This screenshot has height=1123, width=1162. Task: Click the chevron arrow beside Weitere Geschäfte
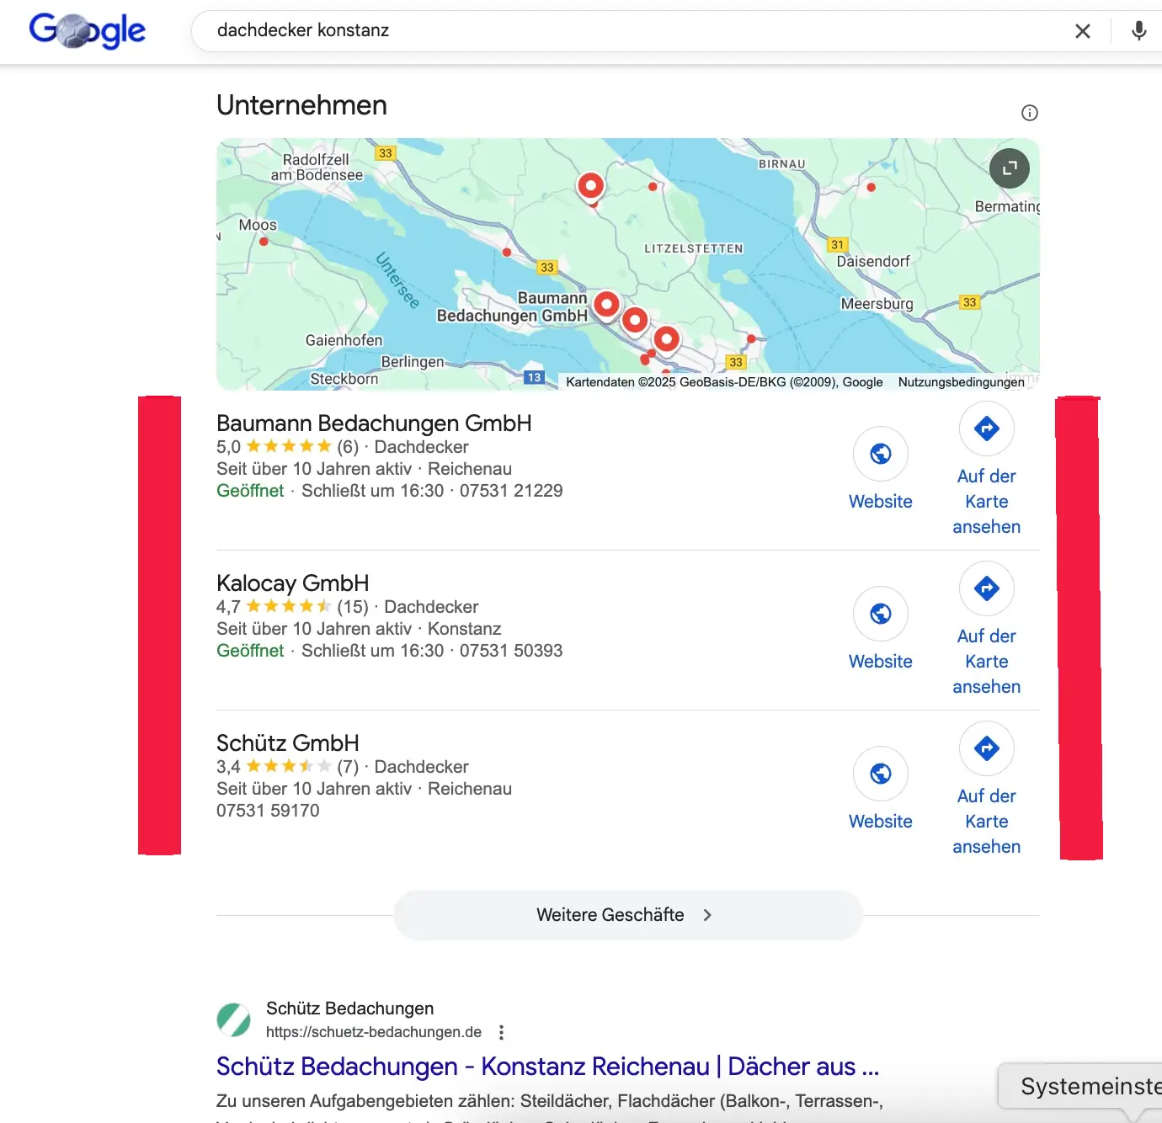pos(707,915)
